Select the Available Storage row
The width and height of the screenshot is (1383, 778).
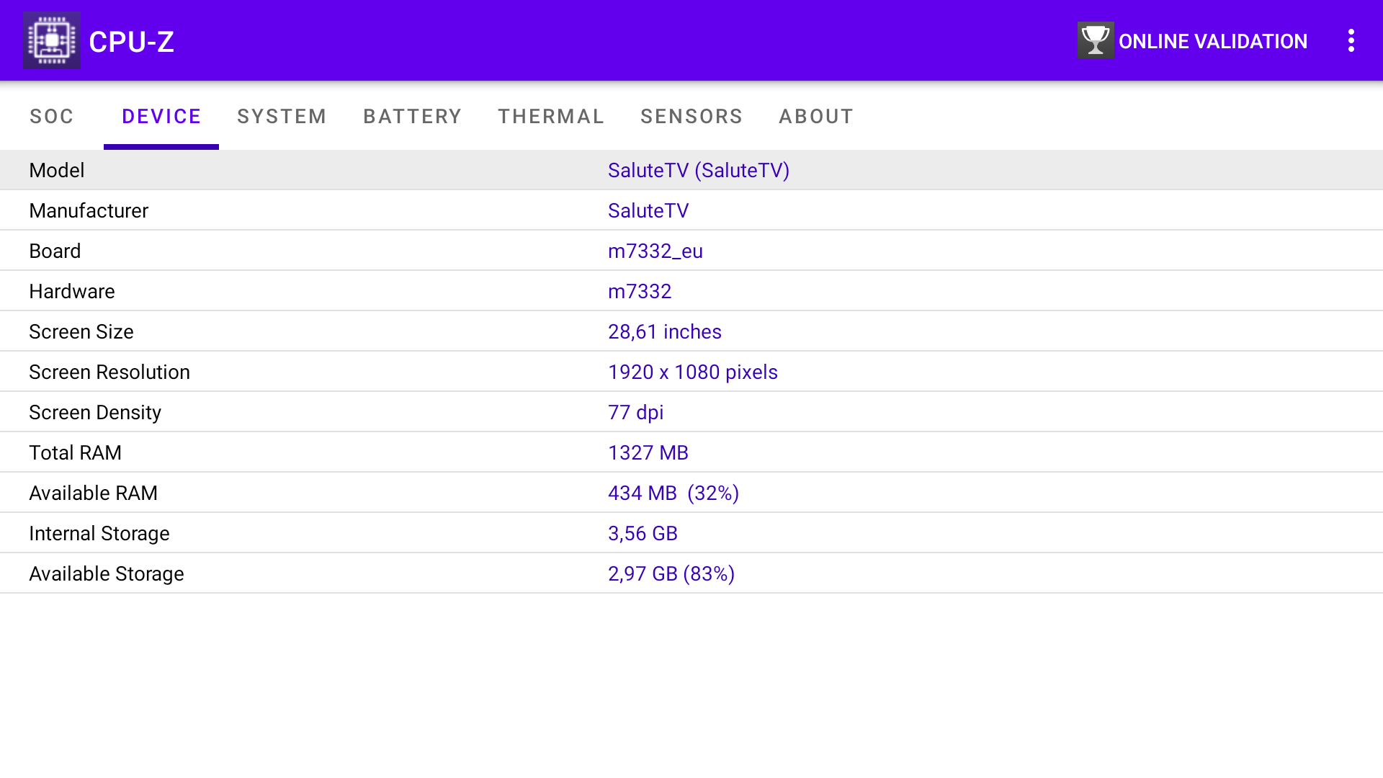coord(691,573)
